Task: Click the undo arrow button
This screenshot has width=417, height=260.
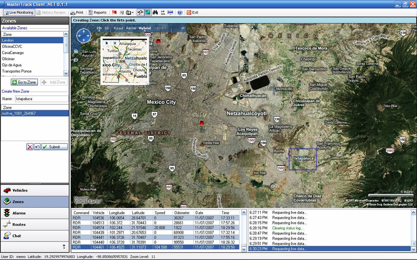Action: [37, 147]
